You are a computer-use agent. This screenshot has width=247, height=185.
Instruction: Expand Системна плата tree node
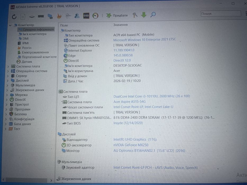8,67
